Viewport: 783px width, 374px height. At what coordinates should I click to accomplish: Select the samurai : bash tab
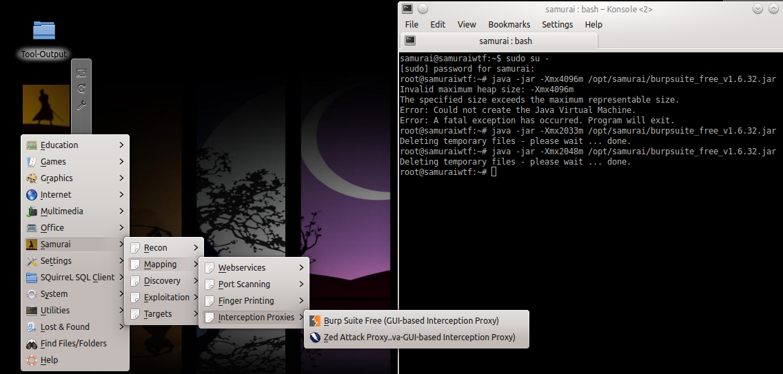(x=499, y=41)
